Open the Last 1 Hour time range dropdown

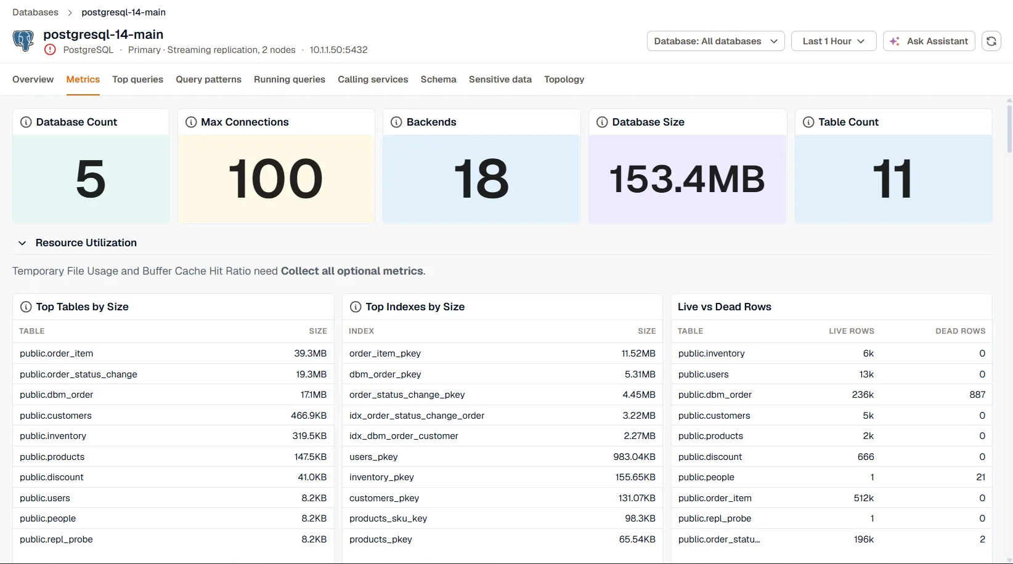point(834,41)
